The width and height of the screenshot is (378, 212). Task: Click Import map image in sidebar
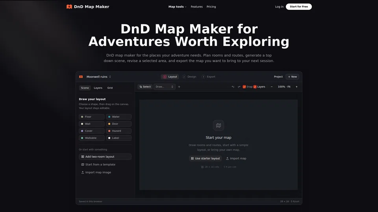(96, 172)
